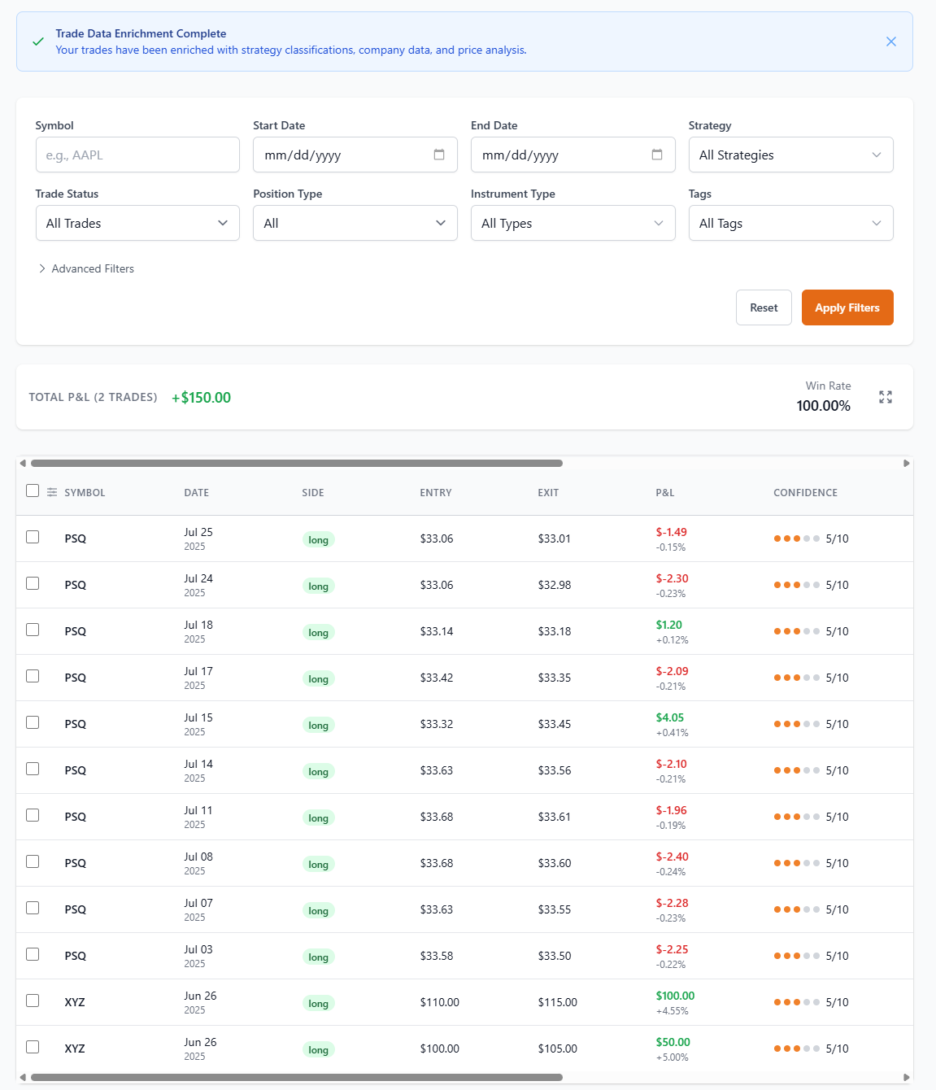
Task: Select the XYZ trade with $110.00 entry
Action: click(x=33, y=1001)
